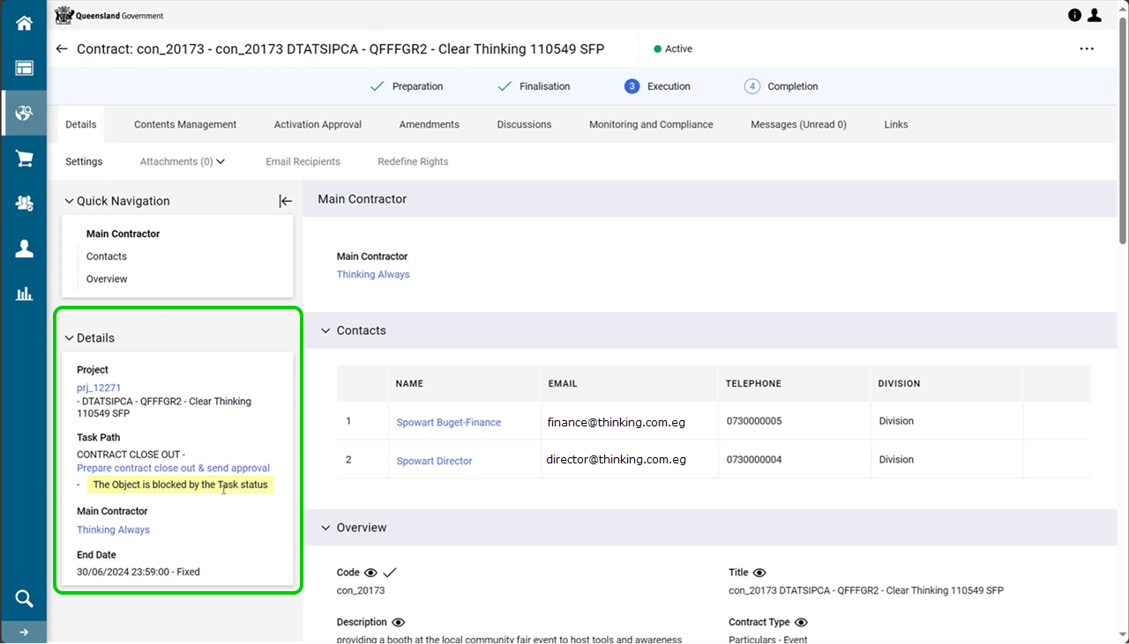The height and width of the screenshot is (644, 1129).
Task: Click the Active status indicator
Action: [x=673, y=49]
